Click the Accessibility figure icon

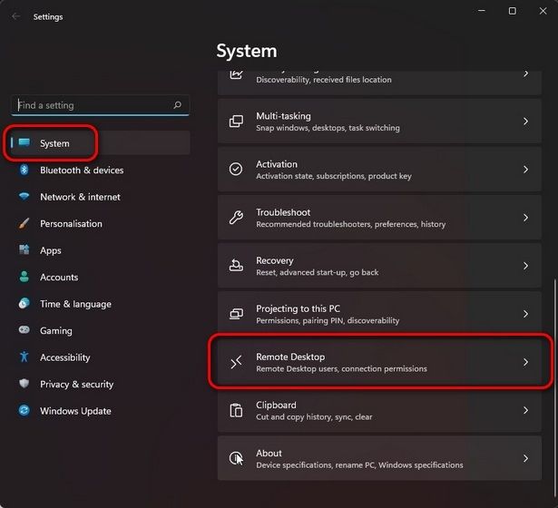(24, 357)
